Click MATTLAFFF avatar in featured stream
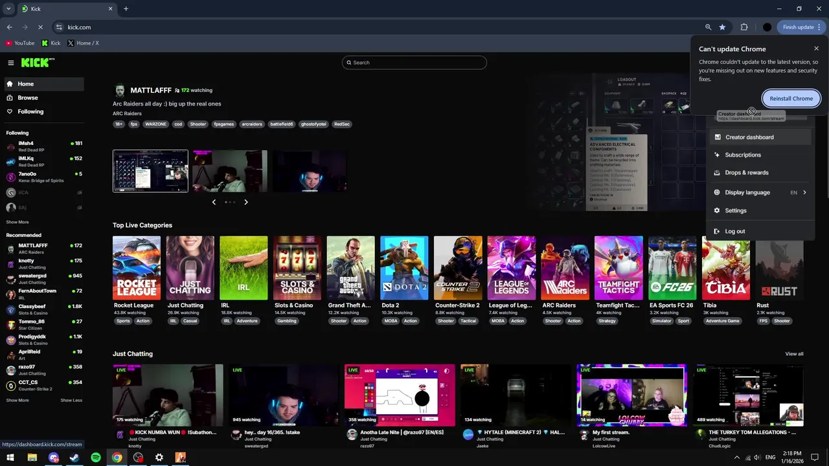This screenshot has height=466, width=829. 119,91
